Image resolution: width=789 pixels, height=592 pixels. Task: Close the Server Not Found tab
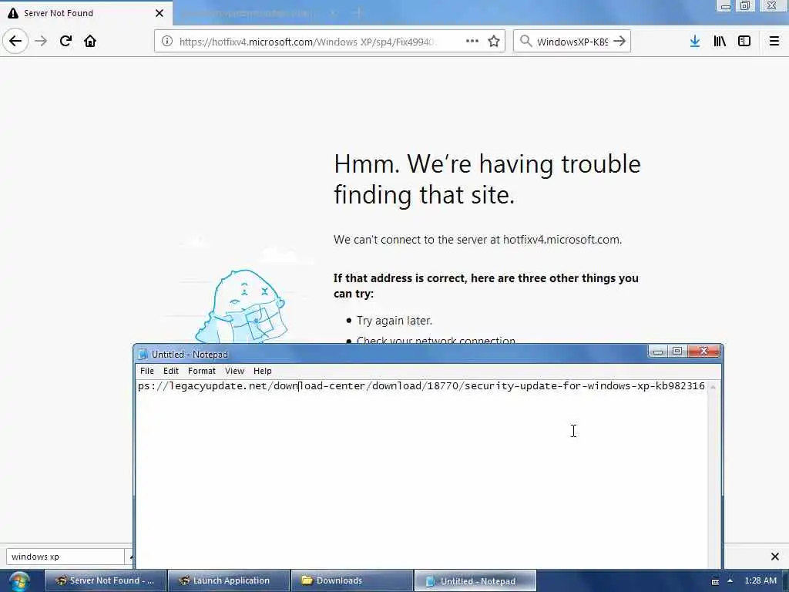click(x=159, y=13)
